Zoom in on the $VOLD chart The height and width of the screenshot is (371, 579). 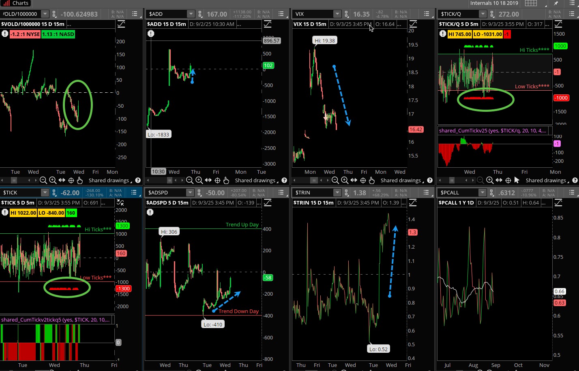pos(53,180)
